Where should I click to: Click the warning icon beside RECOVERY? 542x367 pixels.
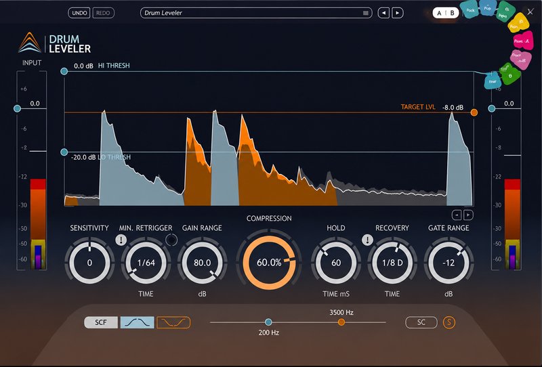[367, 240]
